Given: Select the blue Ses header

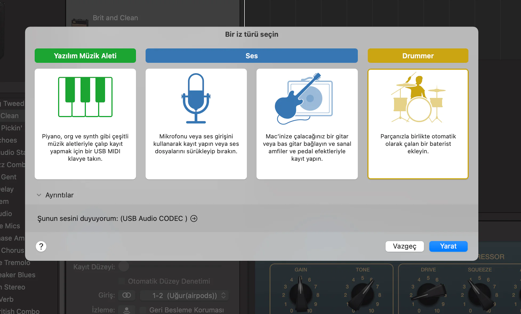Looking at the screenshot, I should point(251,56).
